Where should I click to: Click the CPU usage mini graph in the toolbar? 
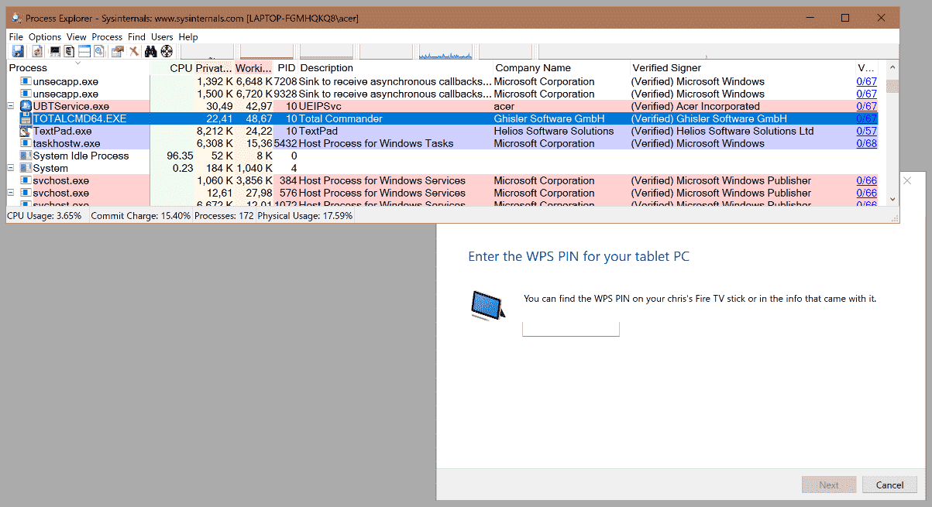[207, 51]
